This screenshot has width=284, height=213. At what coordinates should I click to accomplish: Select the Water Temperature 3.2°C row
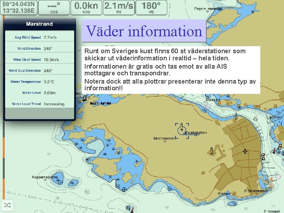click(x=39, y=82)
